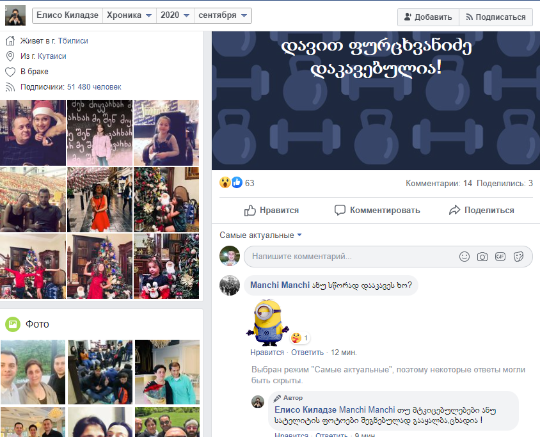Open the Фото section heading
The height and width of the screenshot is (437, 540).
pos(37,324)
